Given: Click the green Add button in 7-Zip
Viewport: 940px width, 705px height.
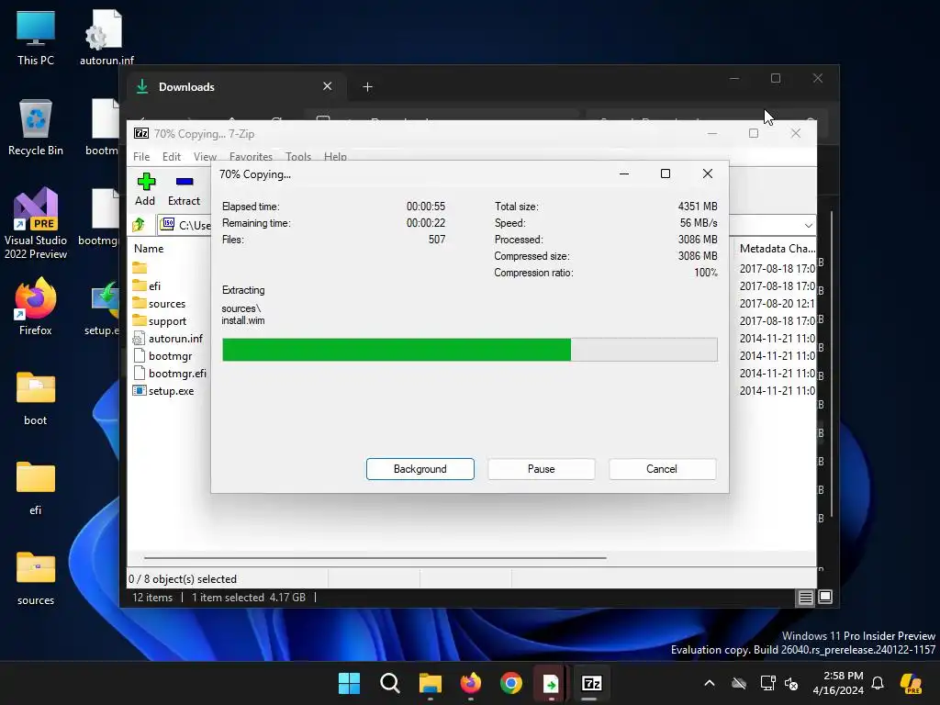Looking at the screenshot, I should 146,189.
